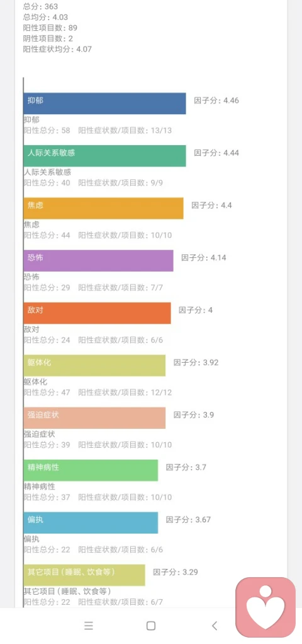The height and width of the screenshot is (644, 302).
Task: Select the light green 精神病性 bar
Action: (x=91, y=470)
